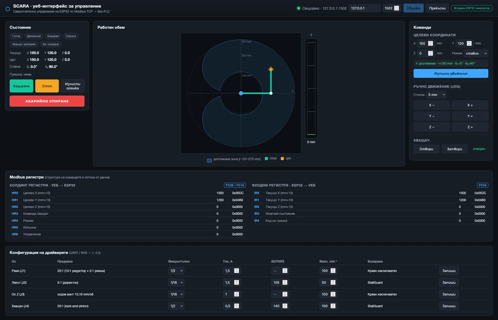
Task: Click max speed stepper for Ос Z (J3)
Action: 333,294
